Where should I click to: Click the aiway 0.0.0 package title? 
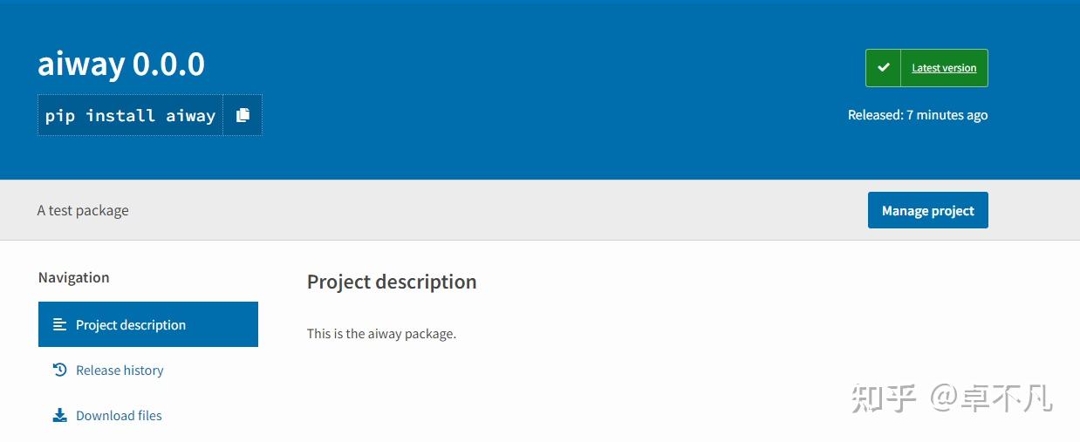click(121, 64)
